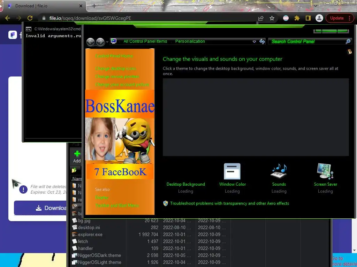Select explorer.exe in the file list
357x267 pixels.
point(90,235)
